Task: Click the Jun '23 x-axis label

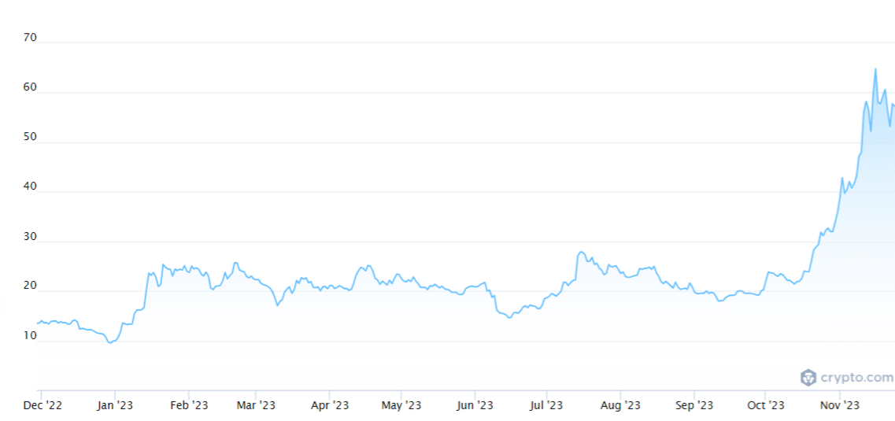Action: coord(475,405)
